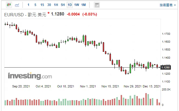Viewport: 179px width, 111px height.
Task: Expand the » arrows next to 技術圖表
Action: pyautogui.click(x=175, y=5)
